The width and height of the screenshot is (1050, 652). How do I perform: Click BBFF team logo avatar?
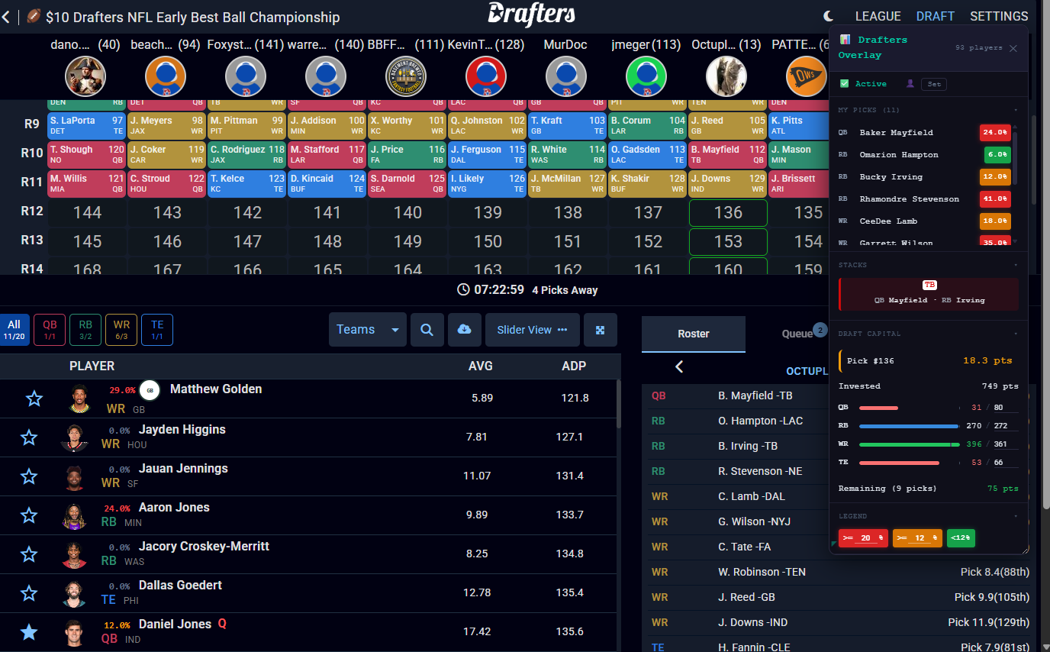[406, 76]
